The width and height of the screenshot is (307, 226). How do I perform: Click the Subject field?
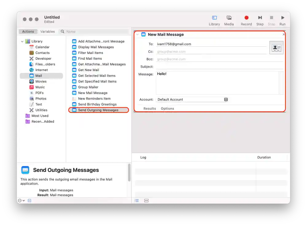coord(220,67)
